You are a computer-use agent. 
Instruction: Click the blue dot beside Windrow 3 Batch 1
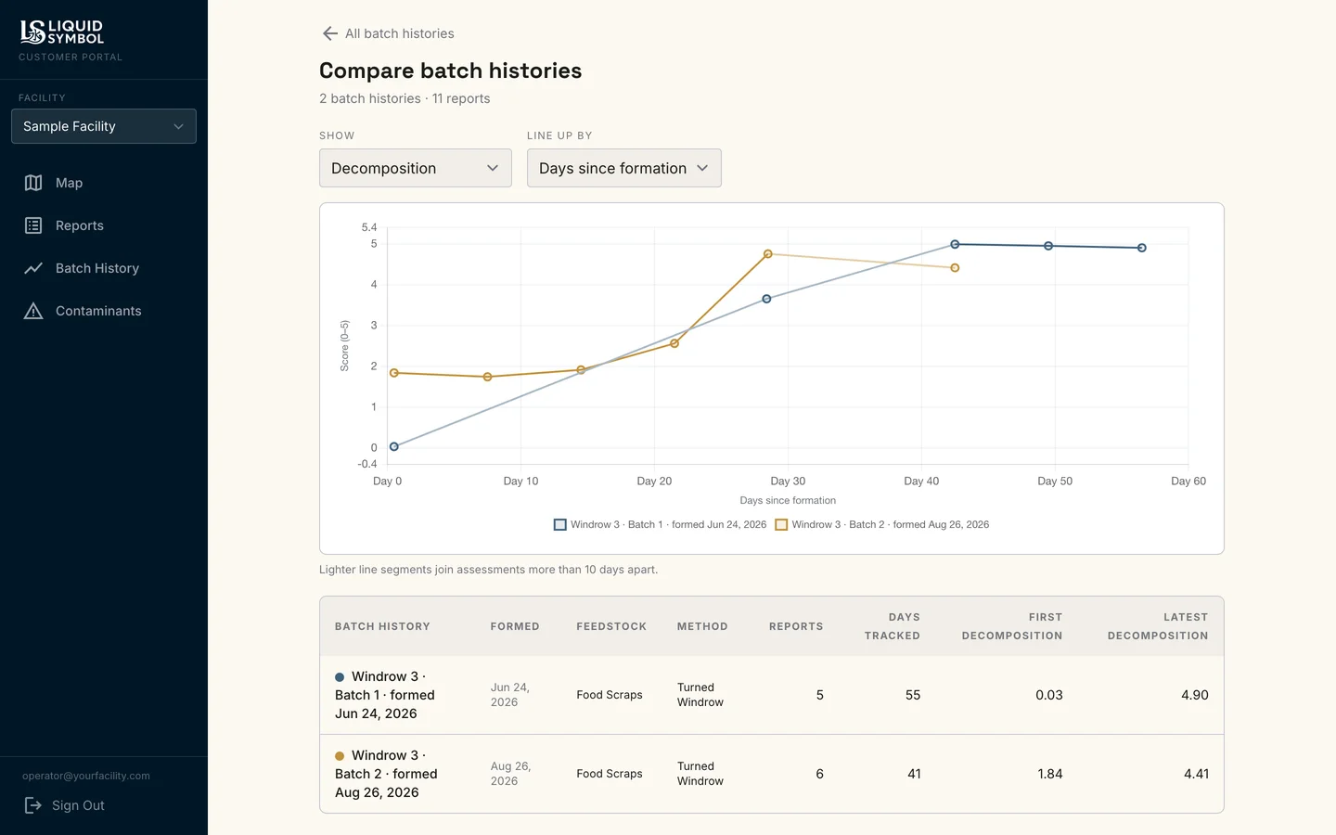340,677
